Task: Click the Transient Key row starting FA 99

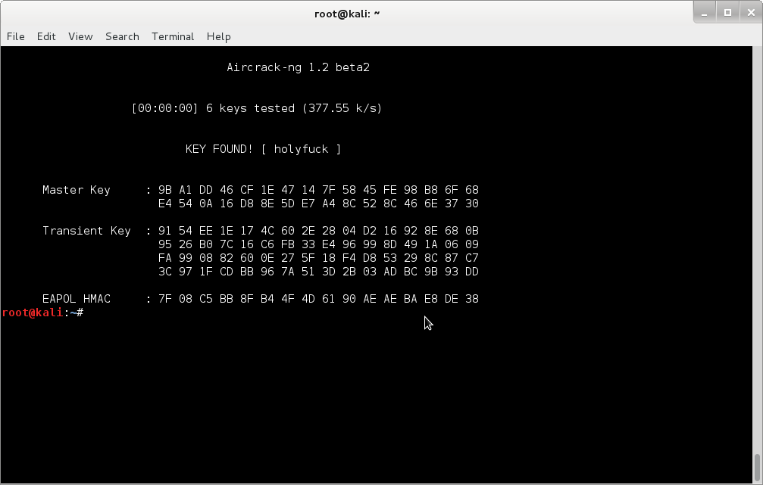Action: pos(318,258)
